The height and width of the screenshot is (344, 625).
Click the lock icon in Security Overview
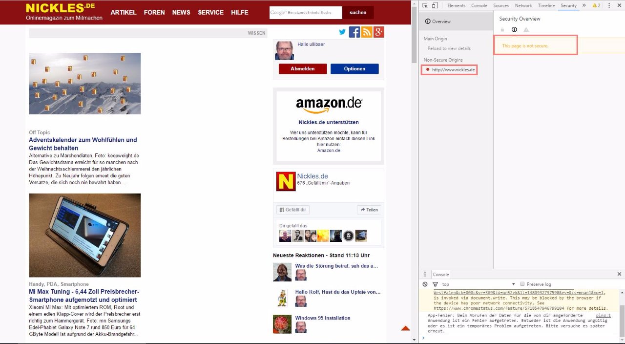point(502,30)
